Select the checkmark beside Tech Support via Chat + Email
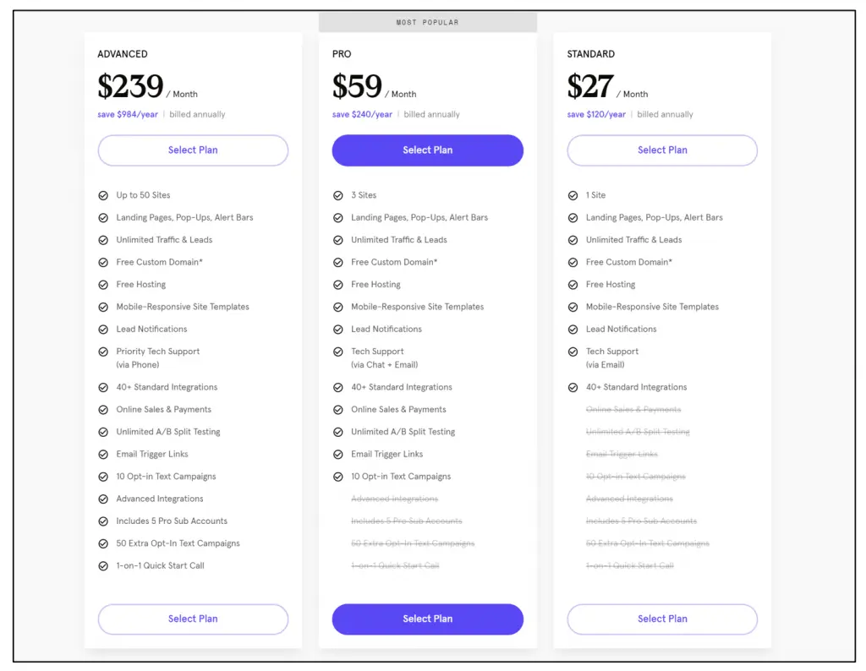866x671 pixels. coord(337,352)
